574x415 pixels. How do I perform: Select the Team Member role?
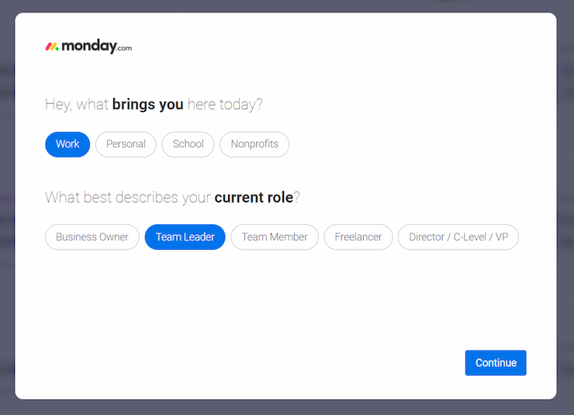point(275,237)
